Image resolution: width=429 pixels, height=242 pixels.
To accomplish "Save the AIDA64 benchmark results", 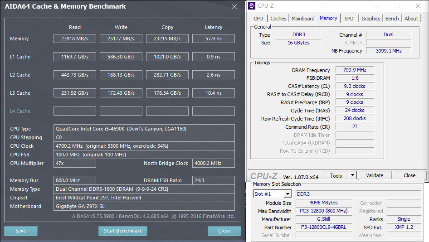I will pos(20,231).
